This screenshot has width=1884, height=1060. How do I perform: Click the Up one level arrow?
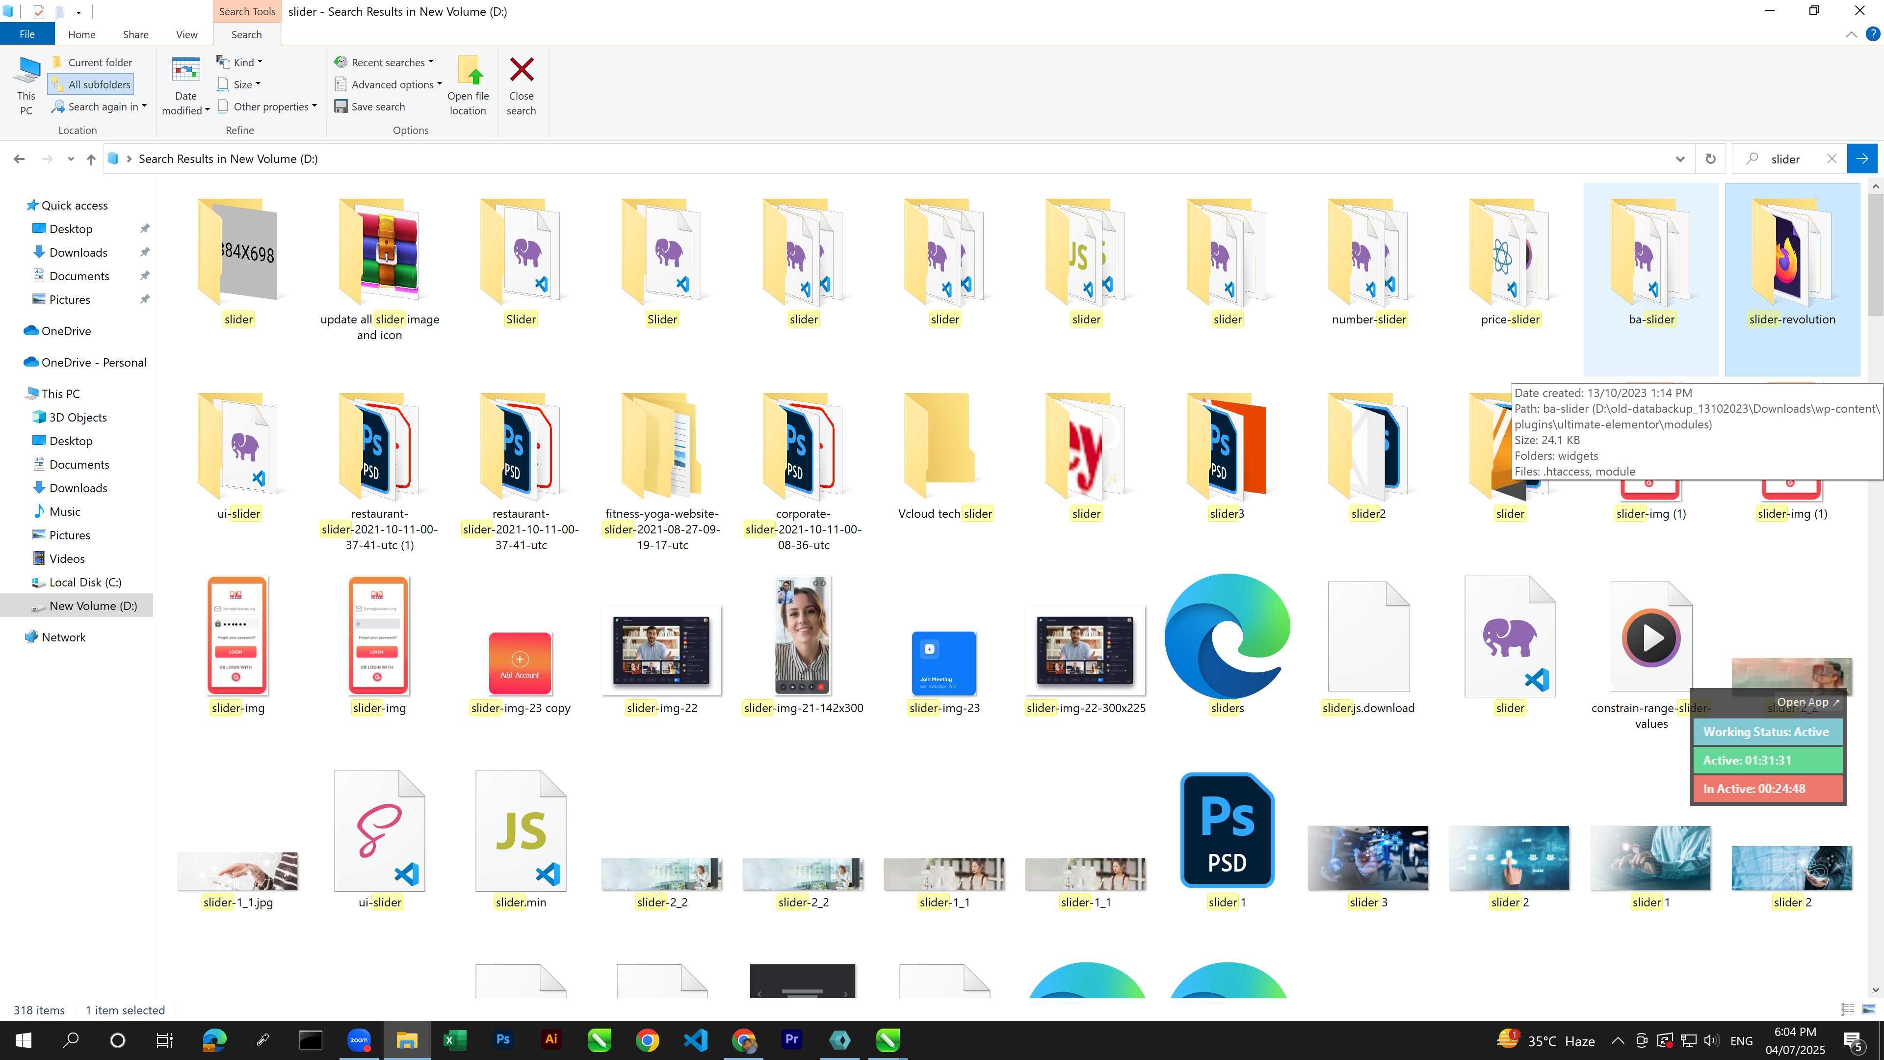[x=91, y=159]
